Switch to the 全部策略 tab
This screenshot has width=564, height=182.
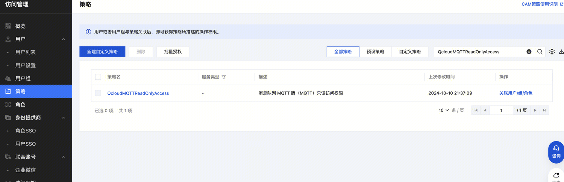(343, 52)
